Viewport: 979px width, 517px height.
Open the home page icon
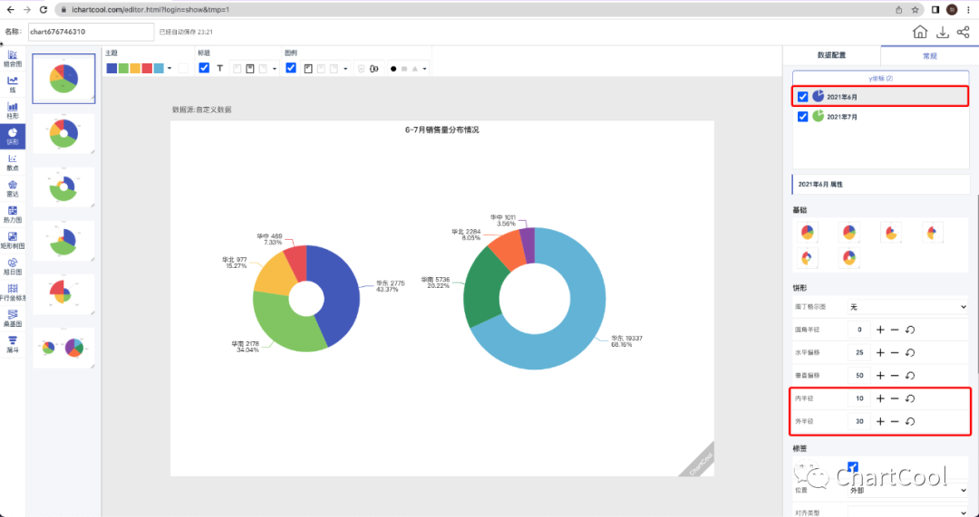click(x=920, y=32)
